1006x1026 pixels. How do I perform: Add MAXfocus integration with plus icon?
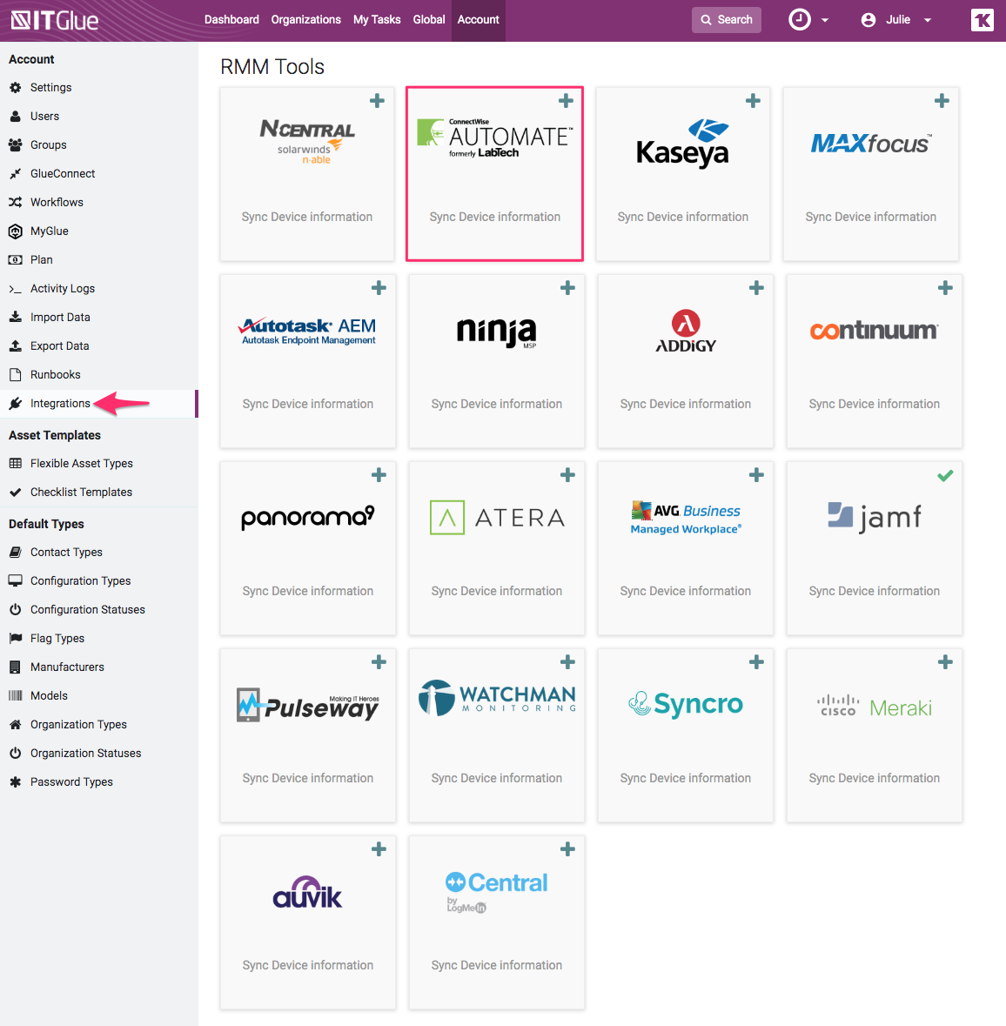coord(942,101)
